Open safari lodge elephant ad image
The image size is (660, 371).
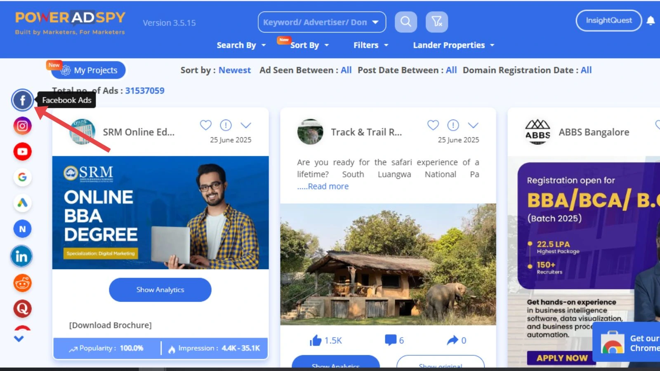pos(388,264)
